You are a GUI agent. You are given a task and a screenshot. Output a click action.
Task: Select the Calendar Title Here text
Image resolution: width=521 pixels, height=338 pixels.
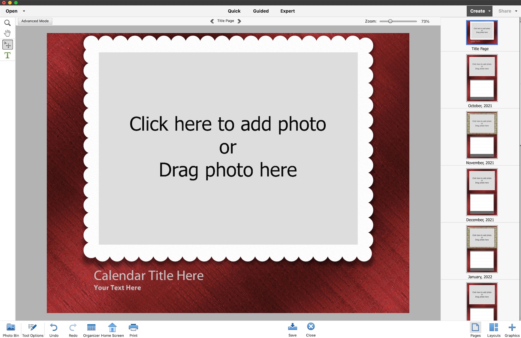(x=149, y=276)
